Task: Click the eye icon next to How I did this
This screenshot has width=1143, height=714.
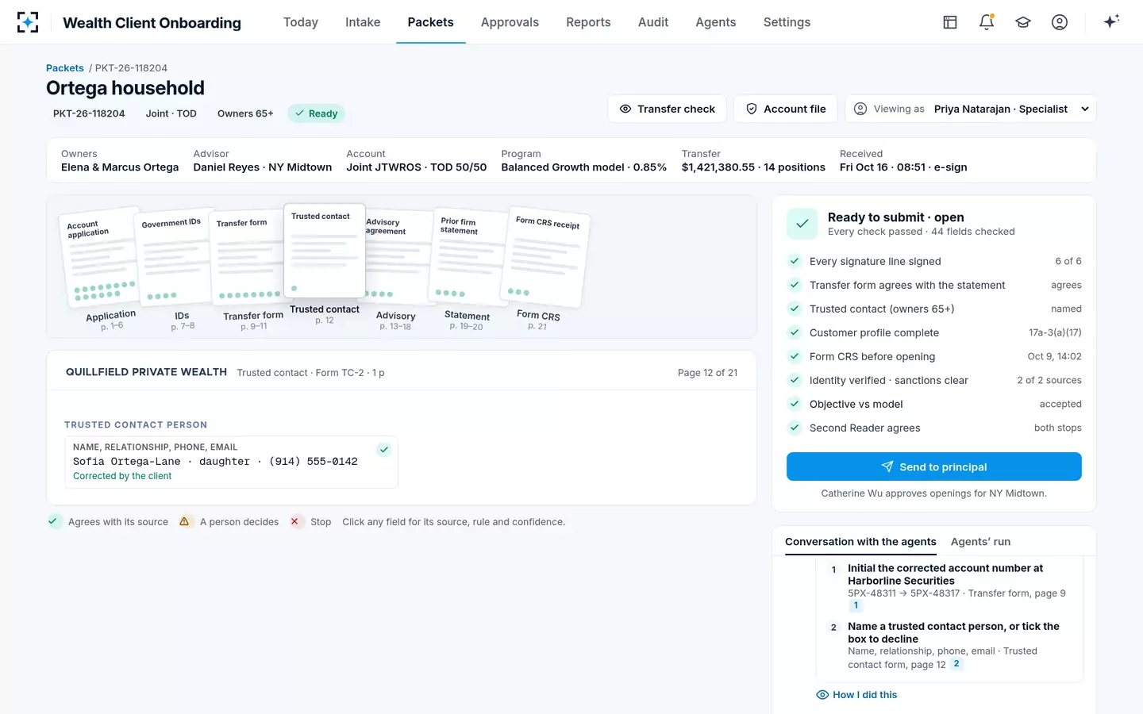Action: click(x=822, y=695)
